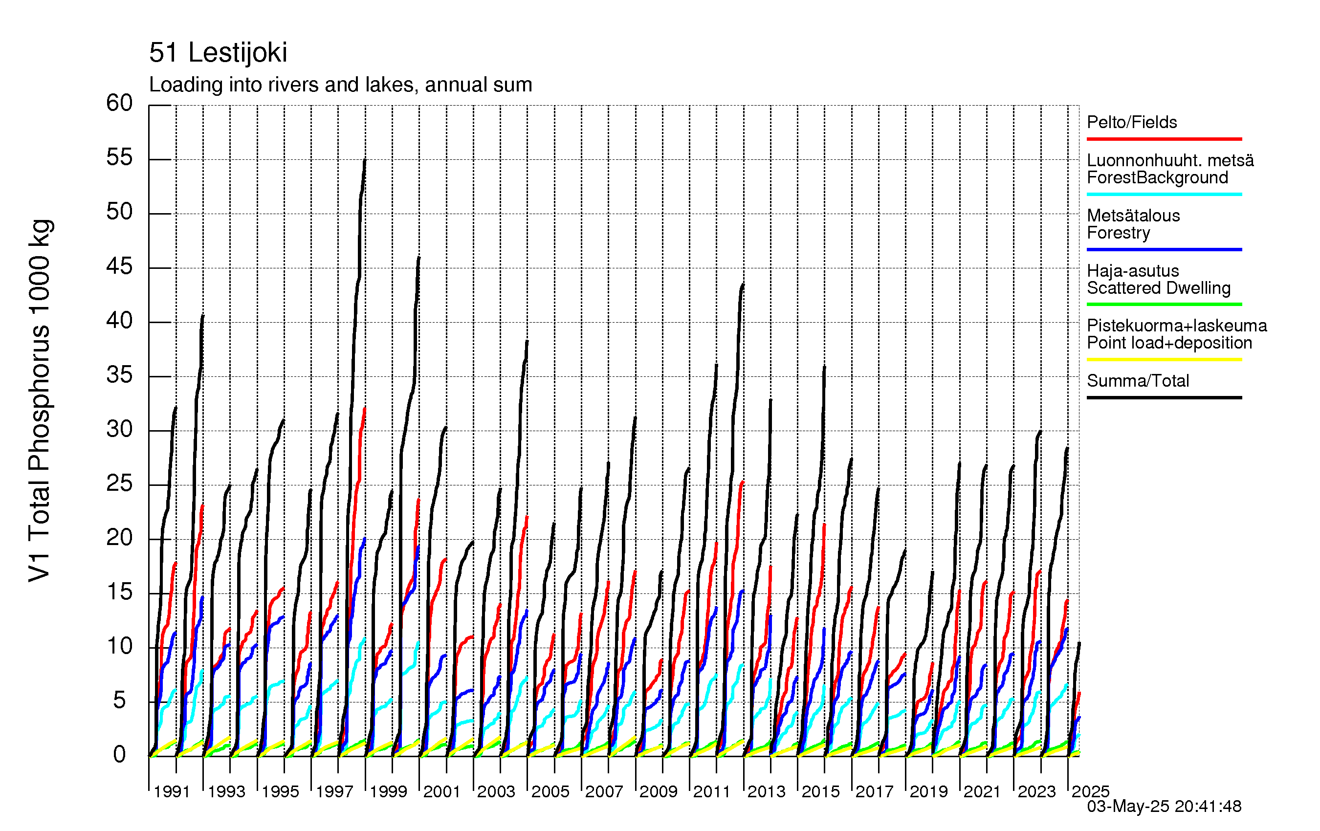1320x831 pixels.
Task: Select the "Luonnonhuuht. metsä" legend label
Action: pyautogui.click(x=1170, y=160)
